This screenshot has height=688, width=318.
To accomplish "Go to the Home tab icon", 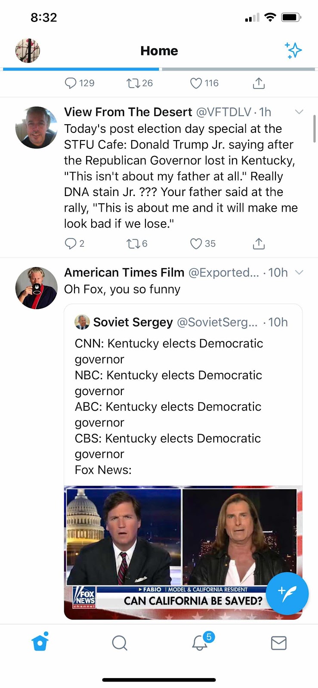I will 40,642.
